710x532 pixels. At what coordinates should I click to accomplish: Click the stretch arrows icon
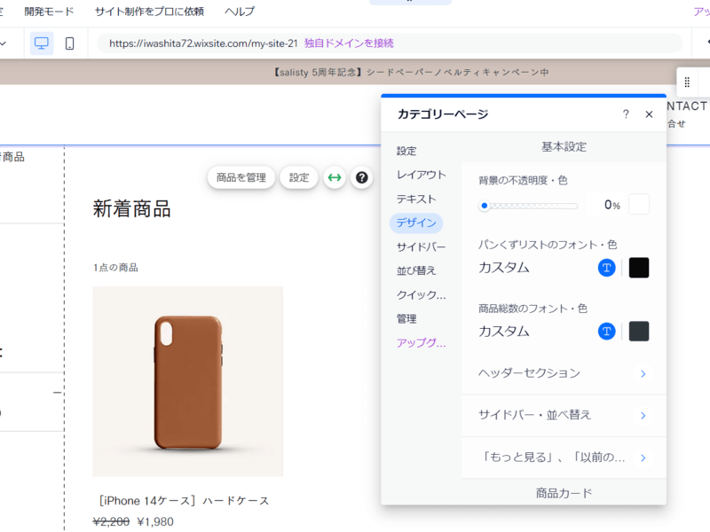click(335, 177)
